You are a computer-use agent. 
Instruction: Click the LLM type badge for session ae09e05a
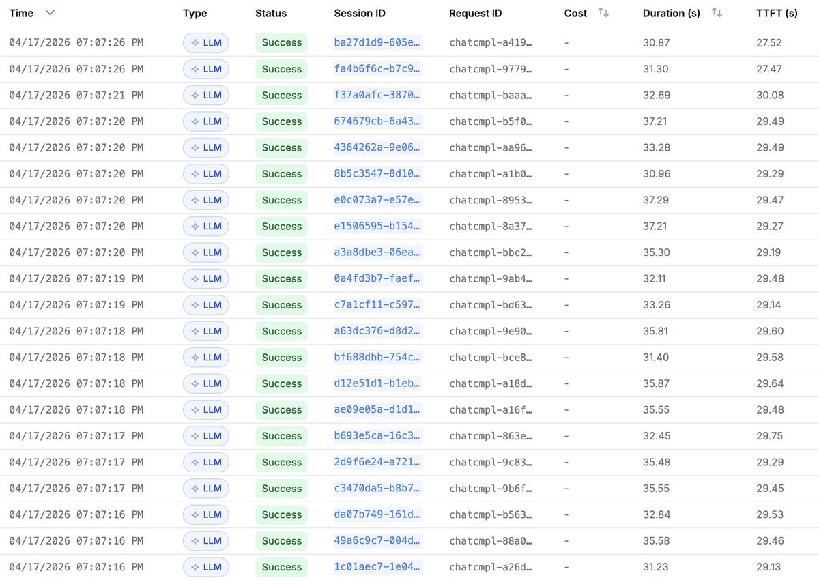tap(206, 409)
